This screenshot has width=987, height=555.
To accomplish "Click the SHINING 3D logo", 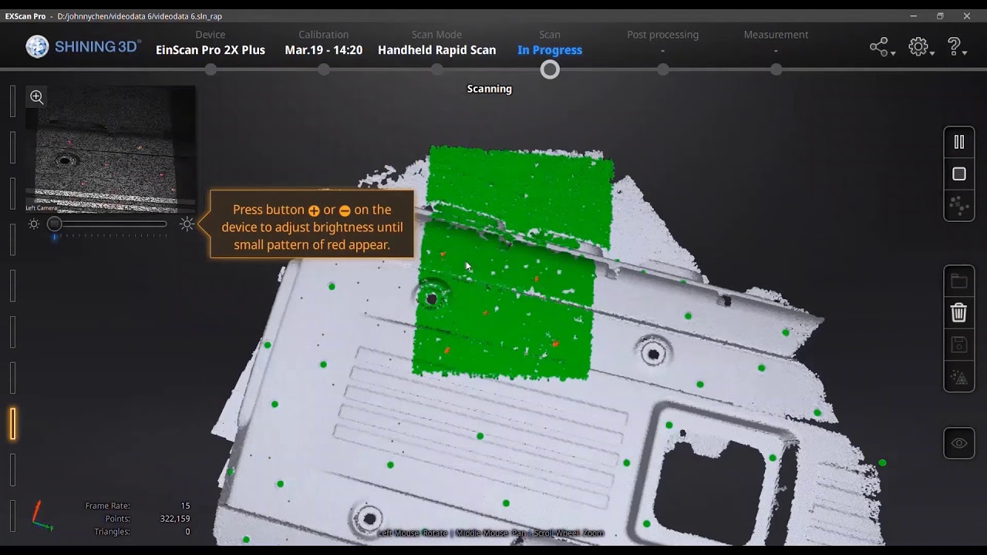I will click(x=83, y=47).
